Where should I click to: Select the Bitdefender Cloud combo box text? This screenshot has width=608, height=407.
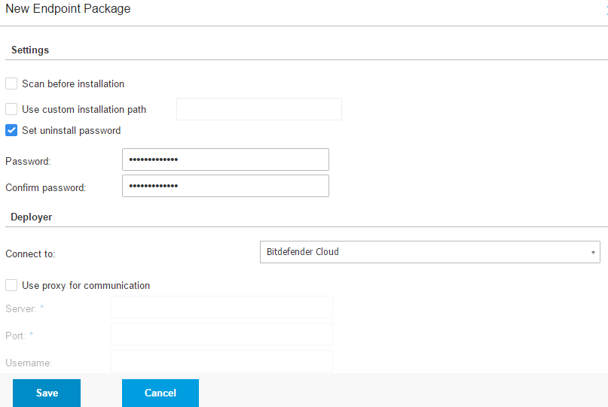[302, 252]
